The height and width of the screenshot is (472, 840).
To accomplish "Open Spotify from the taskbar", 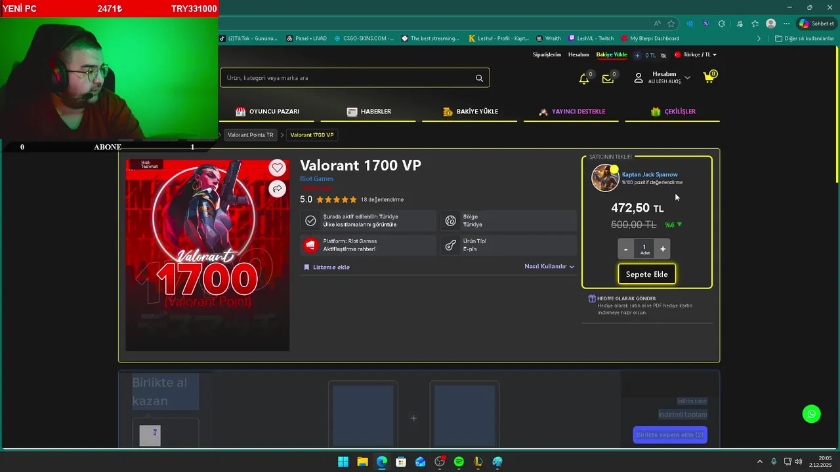I will pos(459,462).
